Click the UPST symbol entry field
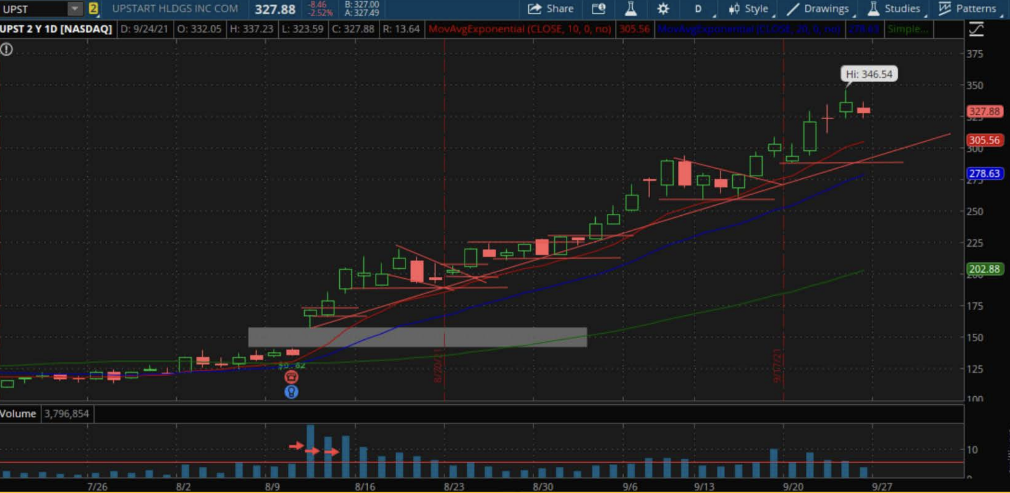This screenshot has width=1010, height=493. (33, 9)
